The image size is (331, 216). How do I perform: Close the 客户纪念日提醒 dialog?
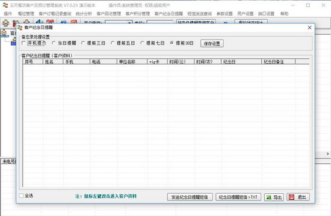[309, 28]
